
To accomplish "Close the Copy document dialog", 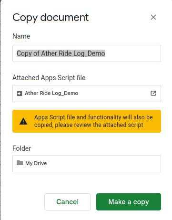I will pyautogui.click(x=153, y=17).
